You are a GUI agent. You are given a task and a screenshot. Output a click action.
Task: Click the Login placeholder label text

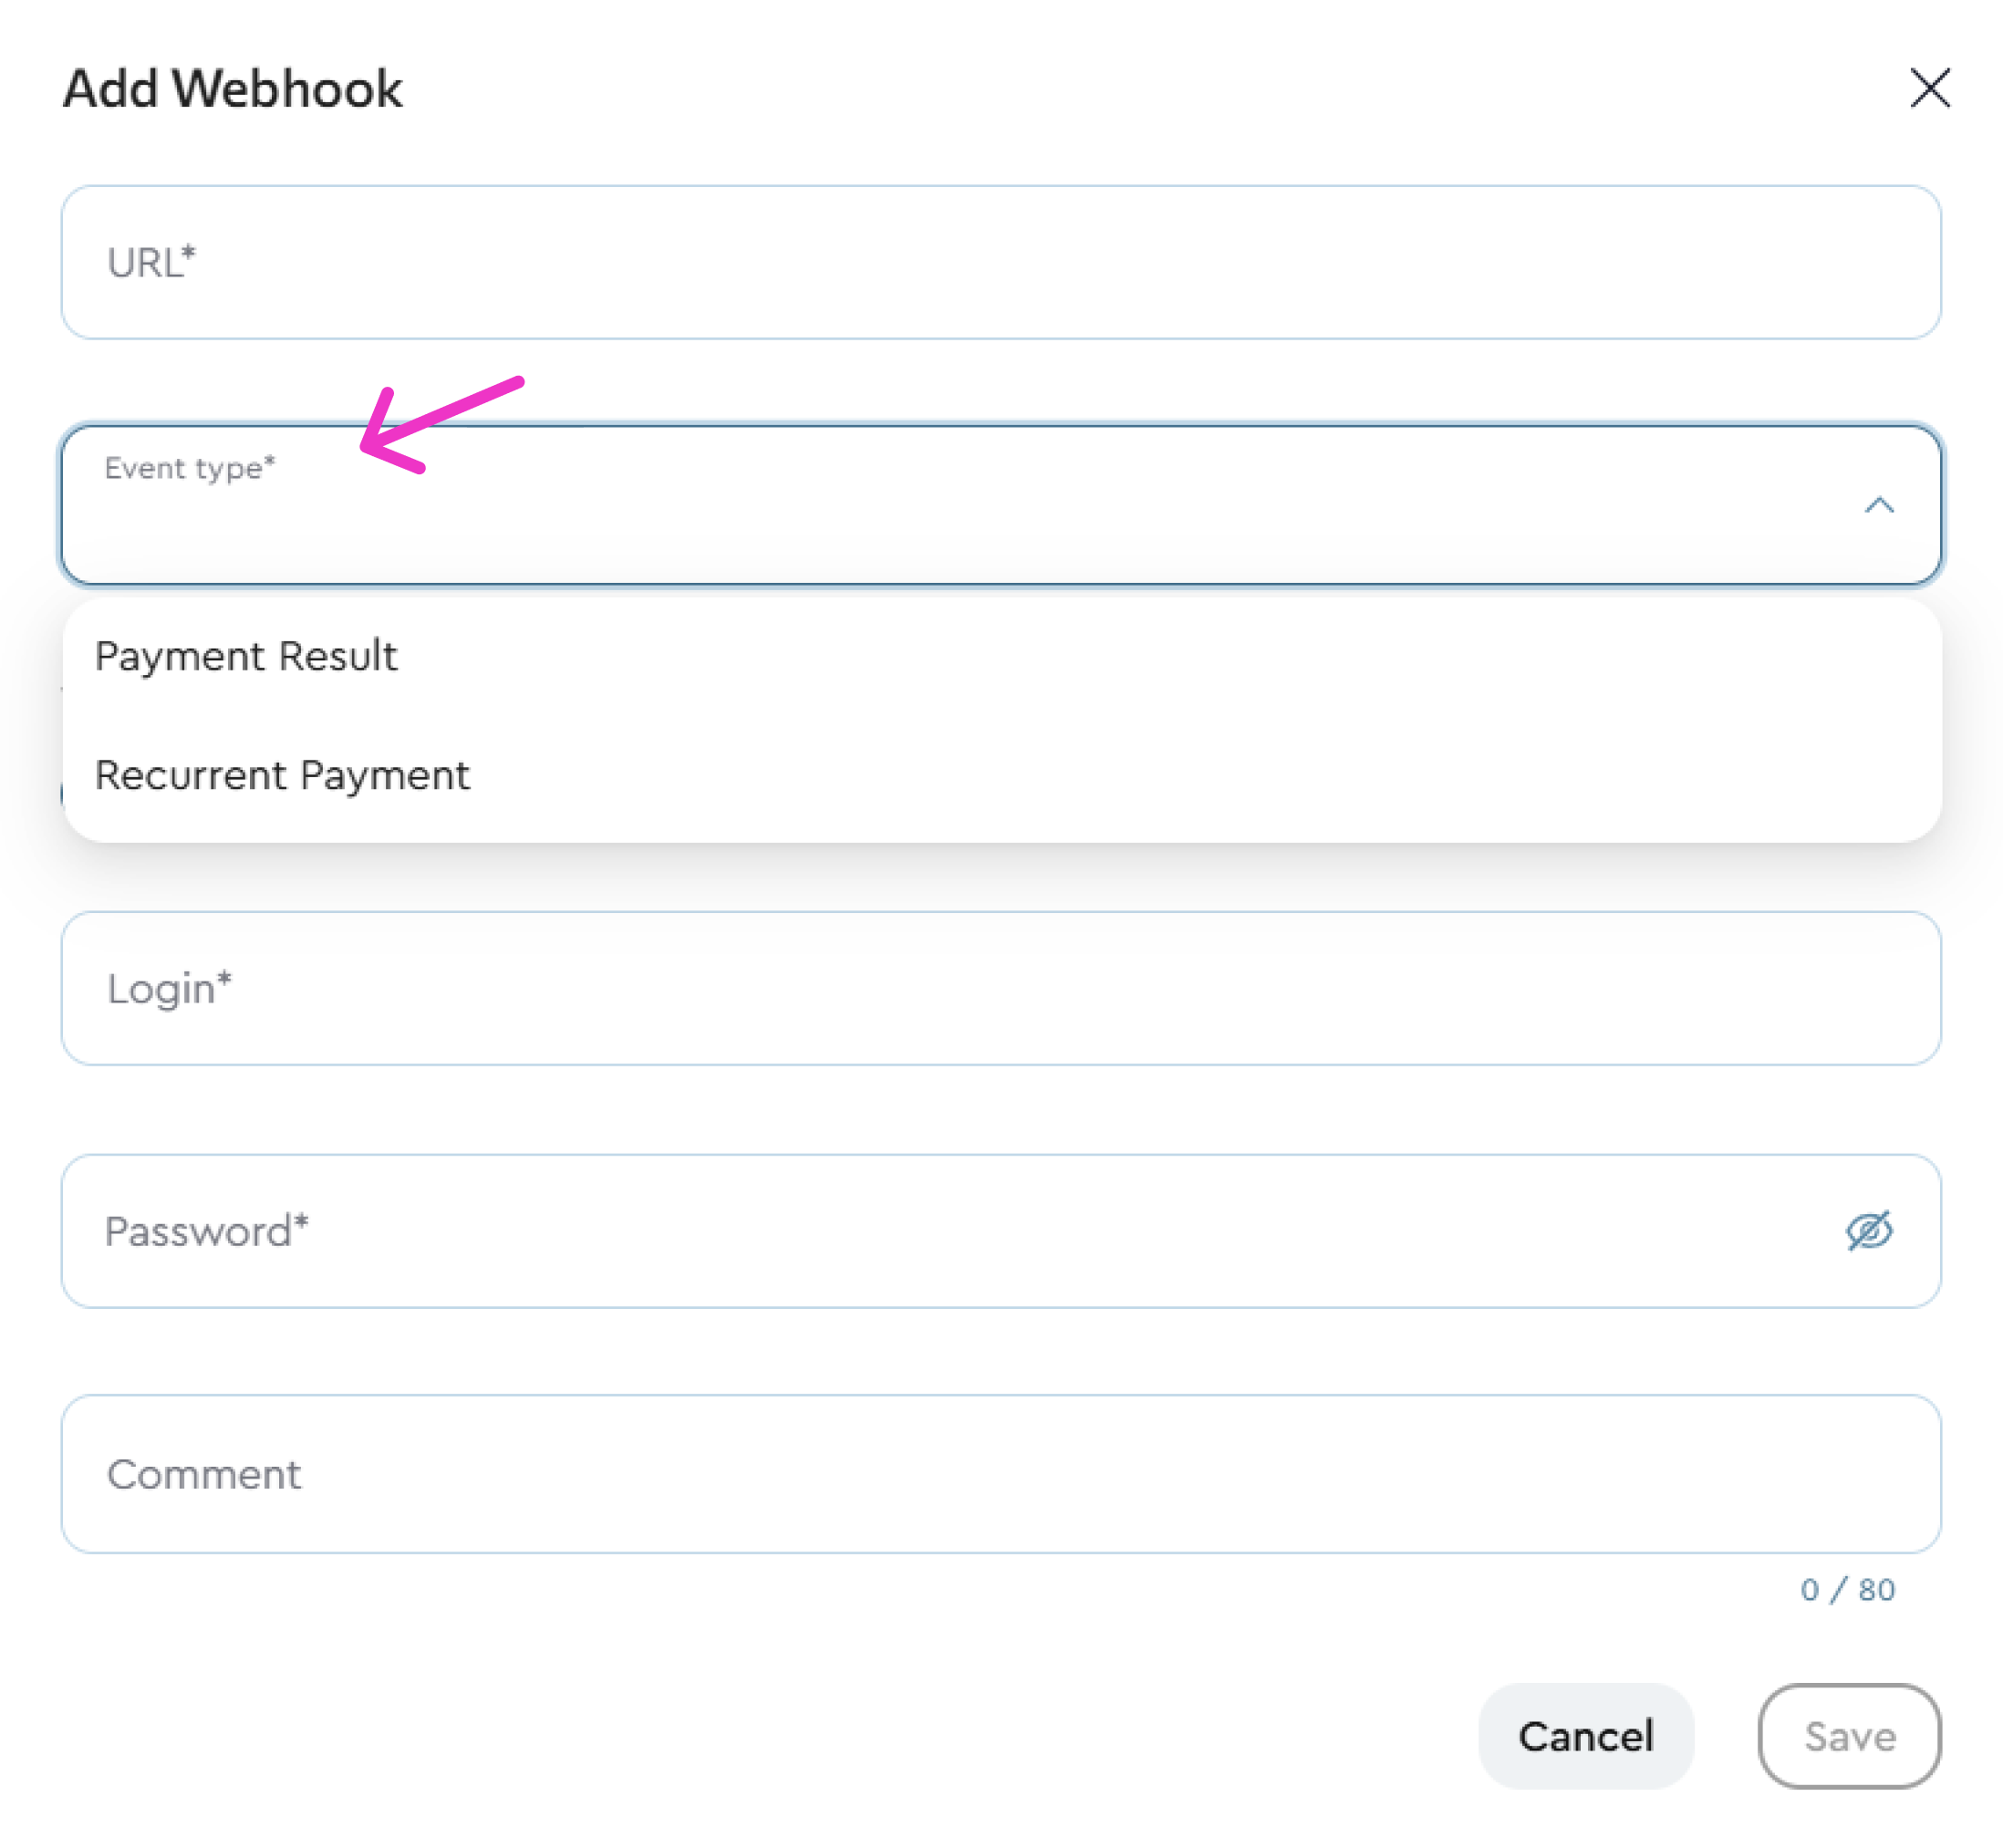[169, 988]
